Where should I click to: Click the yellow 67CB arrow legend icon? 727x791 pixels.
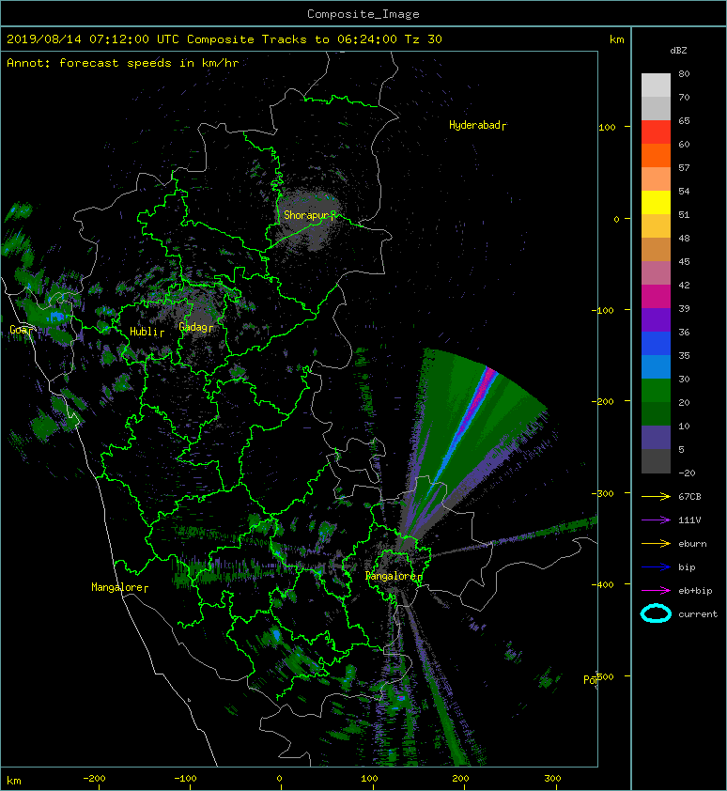coord(656,497)
